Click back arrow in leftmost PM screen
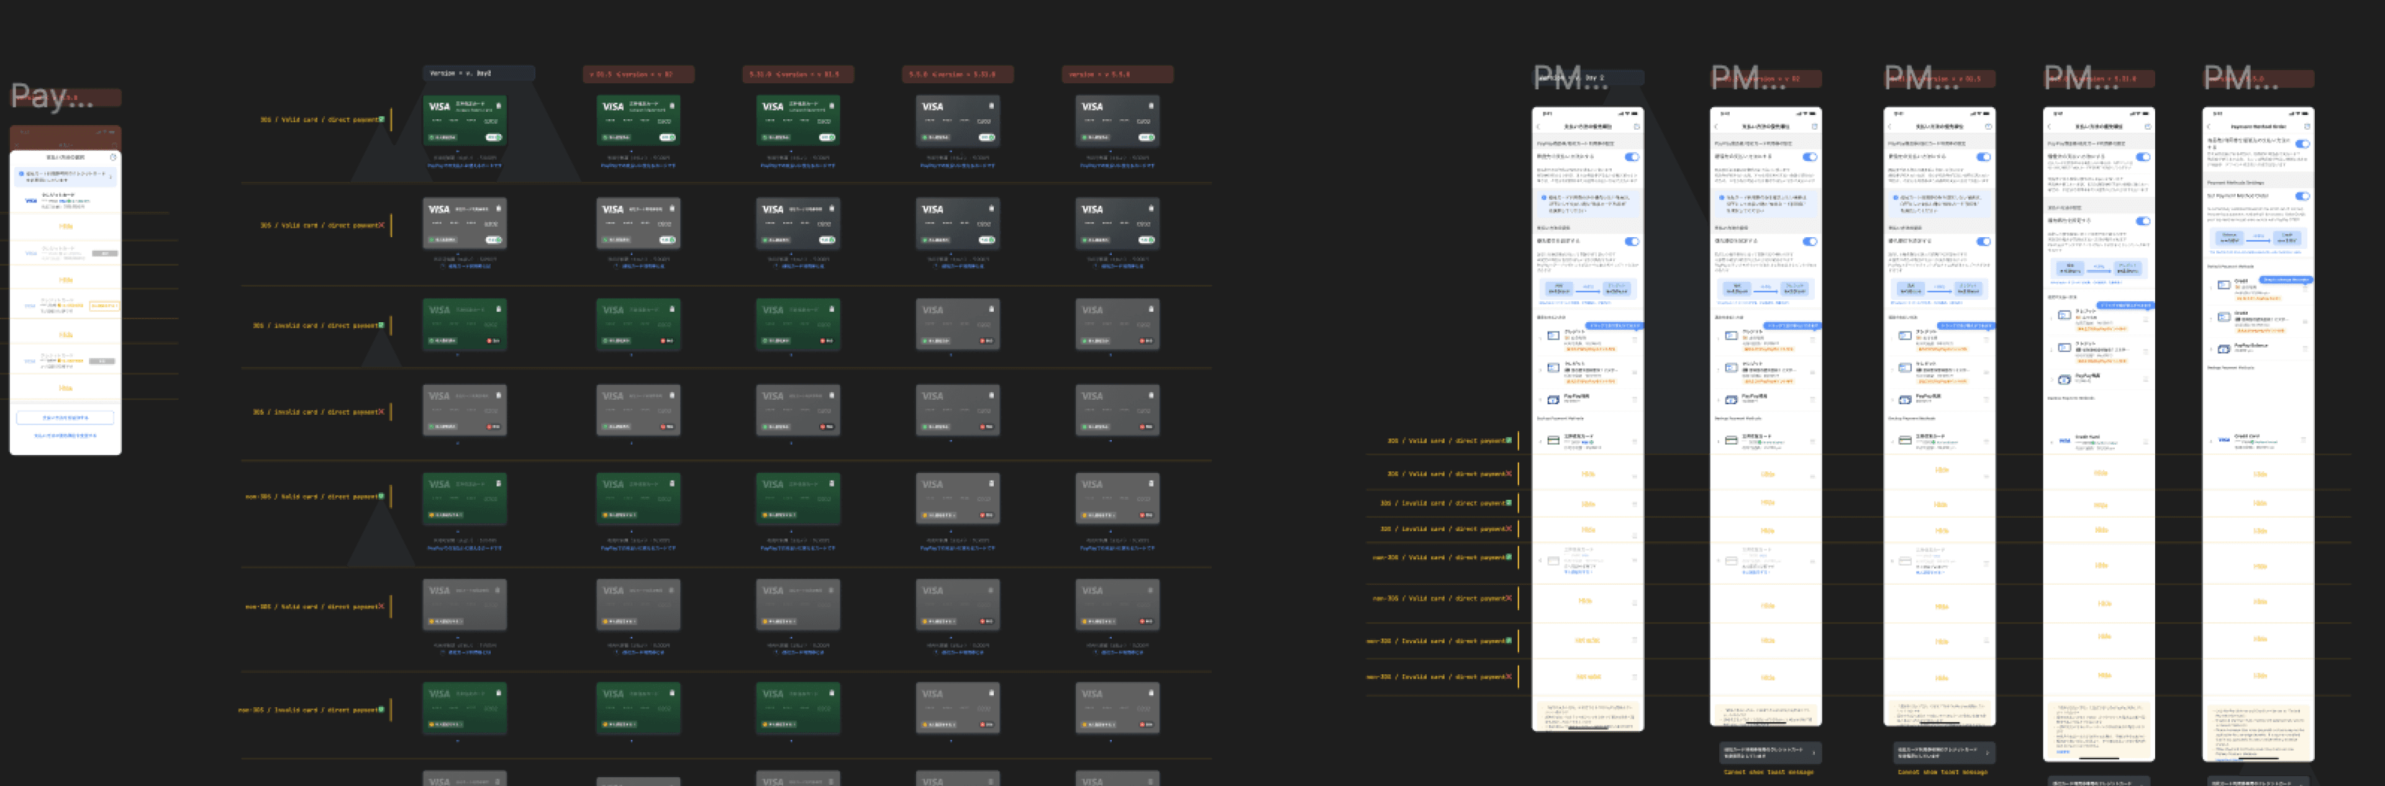The image size is (2385, 786). click(x=1539, y=127)
